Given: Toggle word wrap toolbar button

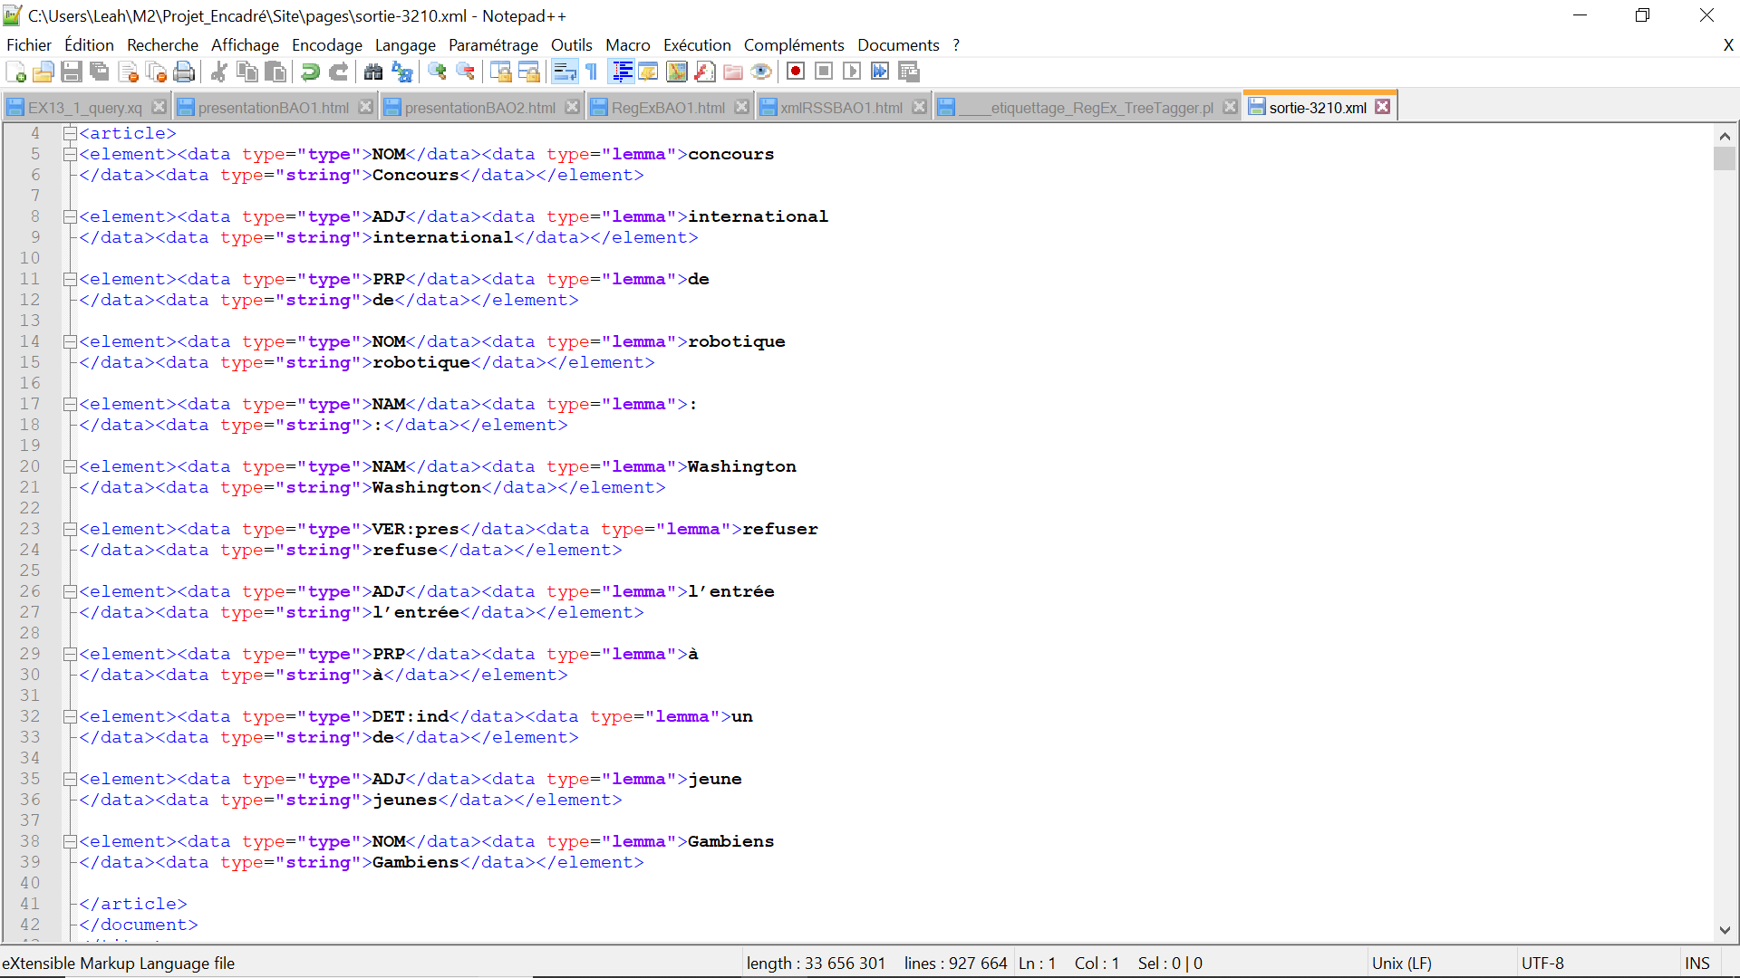Looking at the screenshot, I should coord(564,72).
